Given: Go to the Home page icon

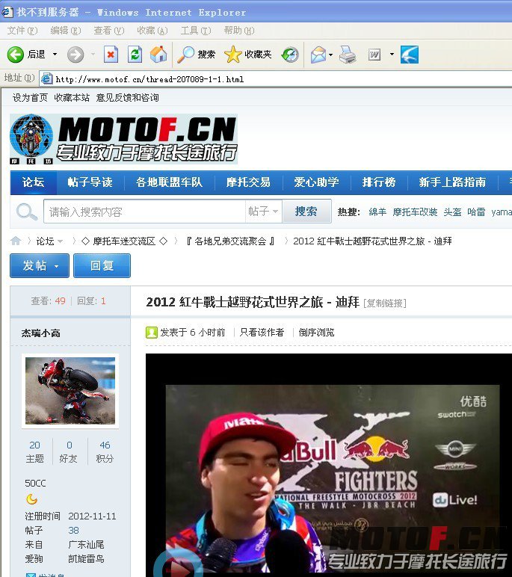Looking at the screenshot, I should click(x=158, y=54).
